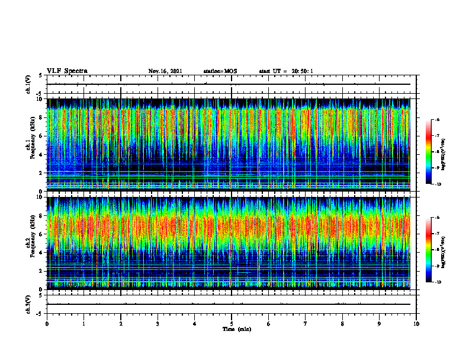Click inside the ch.2 spectrogram panel
This screenshot has width=469, height=363.
pyautogui.click(x=229, y=243)
